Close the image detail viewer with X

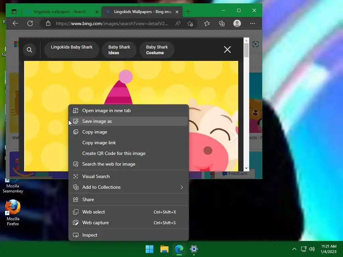pyautogui.click(x=227, y=50)
